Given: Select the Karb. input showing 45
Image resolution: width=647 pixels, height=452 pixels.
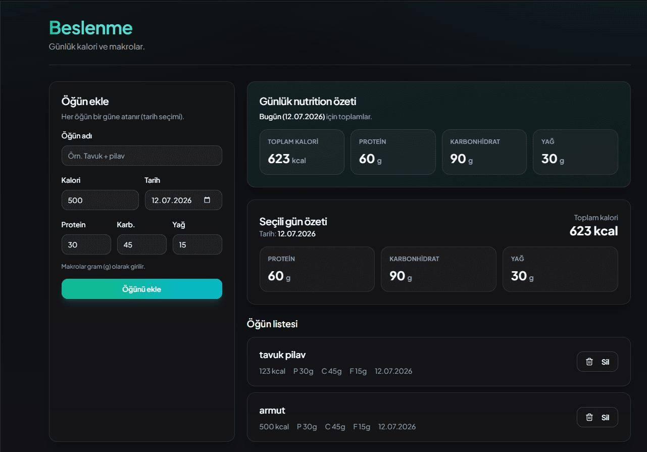Looking at the screenshot, I should coord(142,244).
